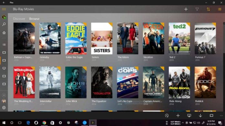Open the filter funnel icon

coord(197,9)
